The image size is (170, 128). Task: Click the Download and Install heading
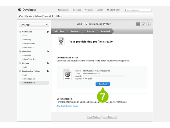[x=67, y=58]
